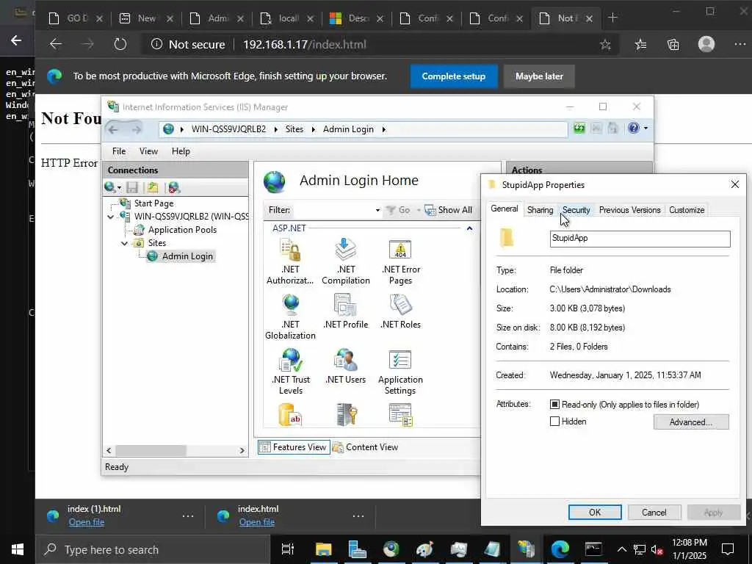This screenshot has width=752, height=564.
Task: Open Application Settings feature
Action: pyautogui.click(x=400, y=371)
